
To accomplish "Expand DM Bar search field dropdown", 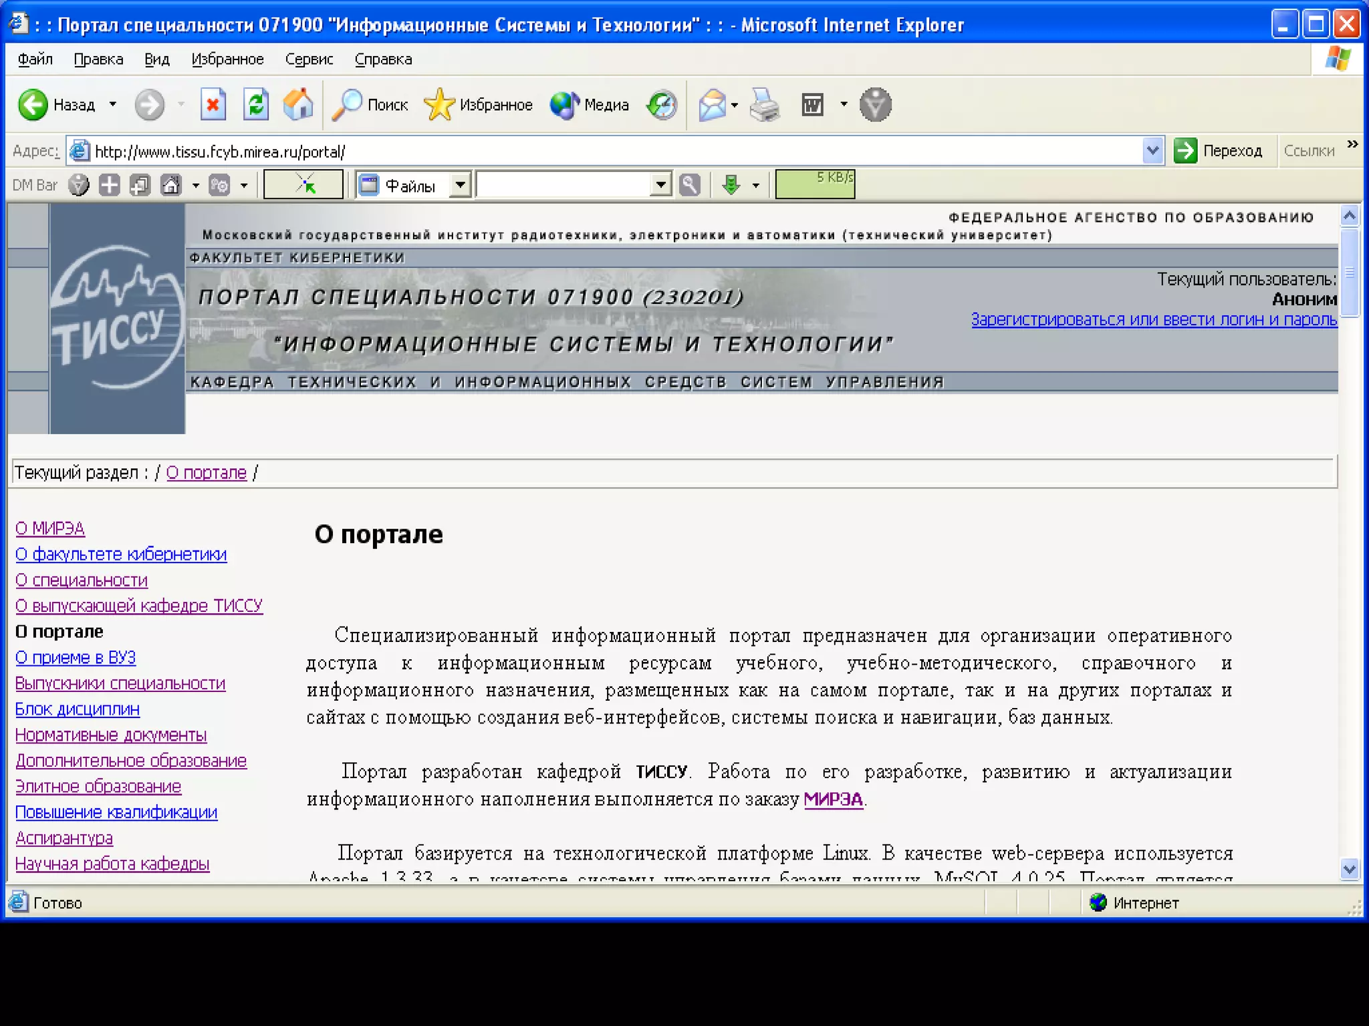I will [660, 184].
